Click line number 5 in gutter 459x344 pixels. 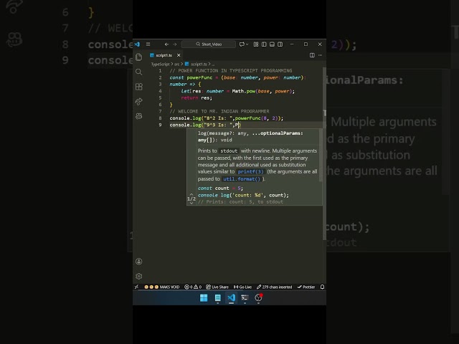(x=160, y=97)
